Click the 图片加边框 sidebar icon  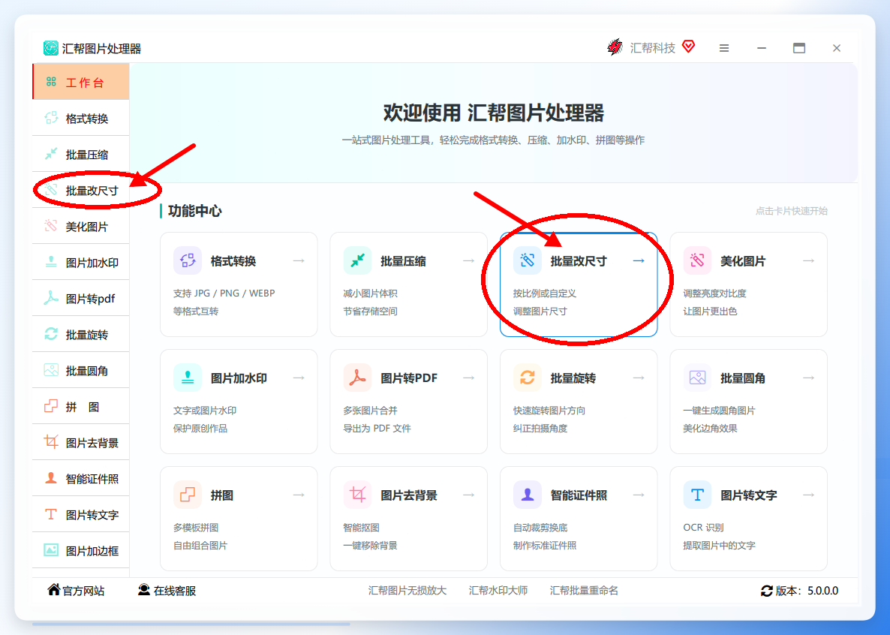click(x=51, y=550)
